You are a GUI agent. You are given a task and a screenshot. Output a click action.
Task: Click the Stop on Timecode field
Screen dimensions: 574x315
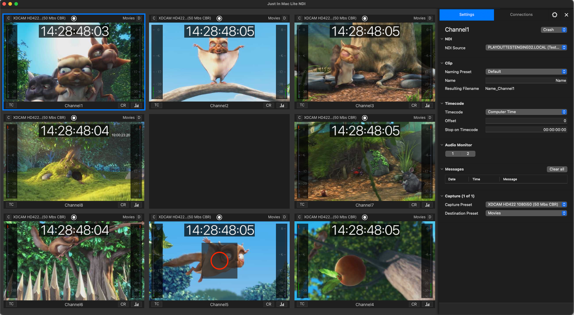(526, 130)
